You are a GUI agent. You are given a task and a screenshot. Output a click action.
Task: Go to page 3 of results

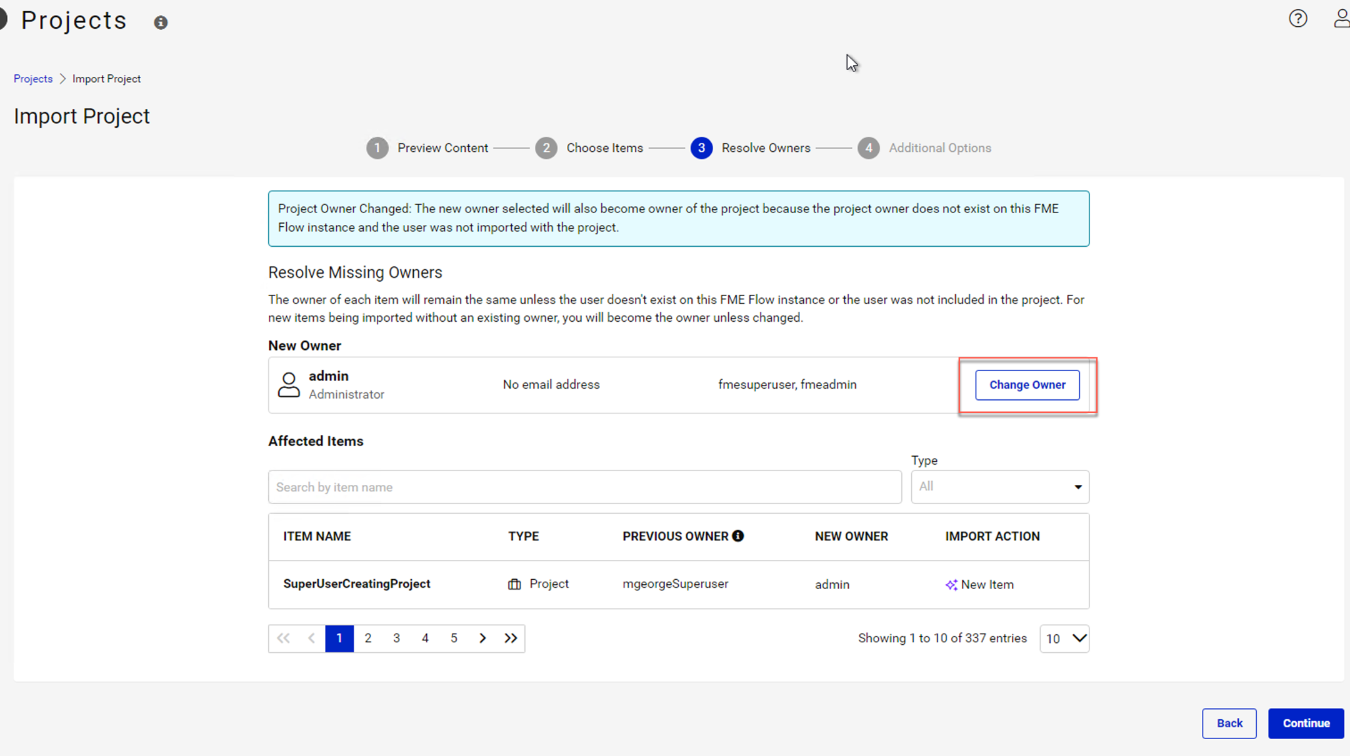[x=396, y=639]
